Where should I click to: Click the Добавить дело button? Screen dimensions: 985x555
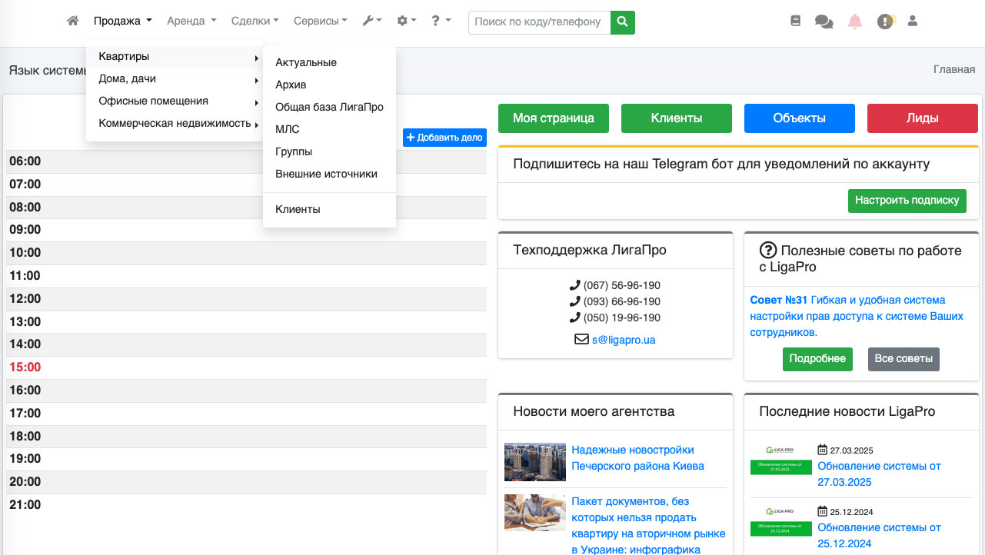point(444,138)
